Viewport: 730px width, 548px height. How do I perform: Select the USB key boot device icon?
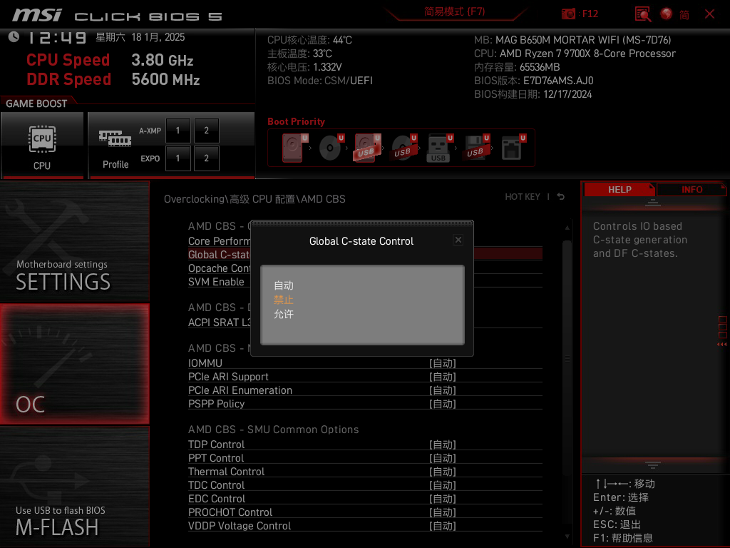[439, 148]
